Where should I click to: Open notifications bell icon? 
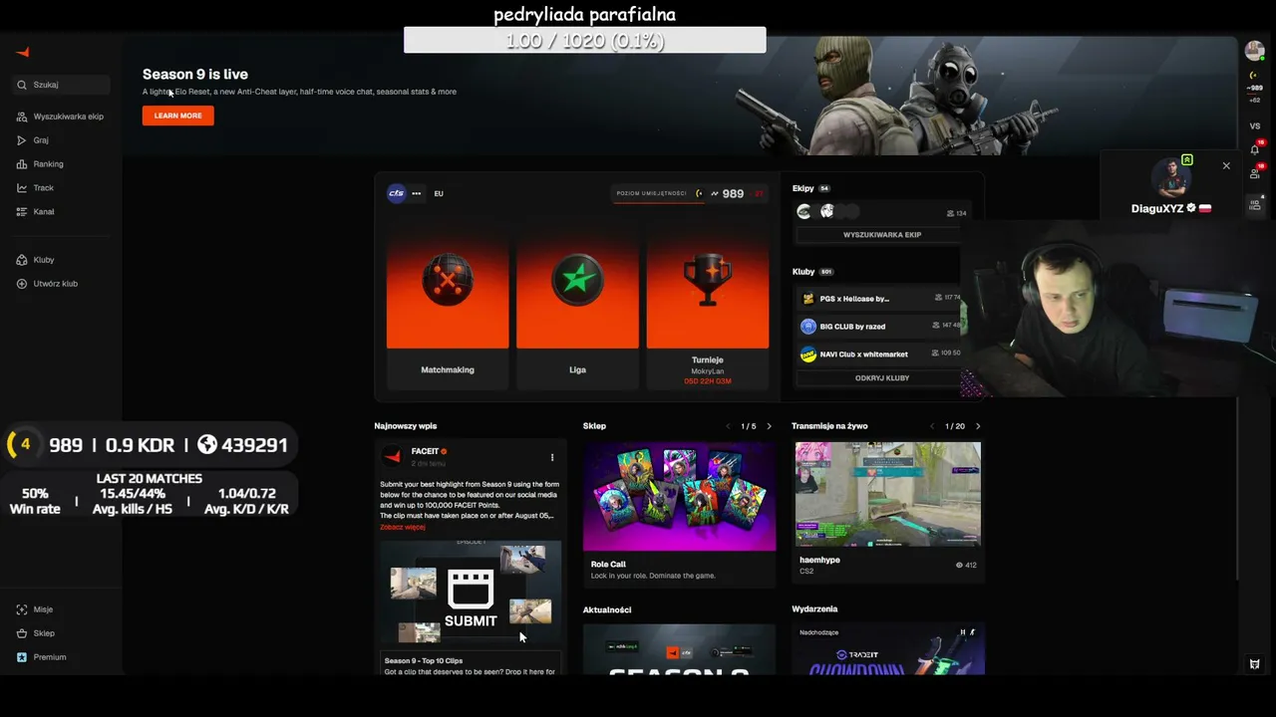click(1255, 149)
